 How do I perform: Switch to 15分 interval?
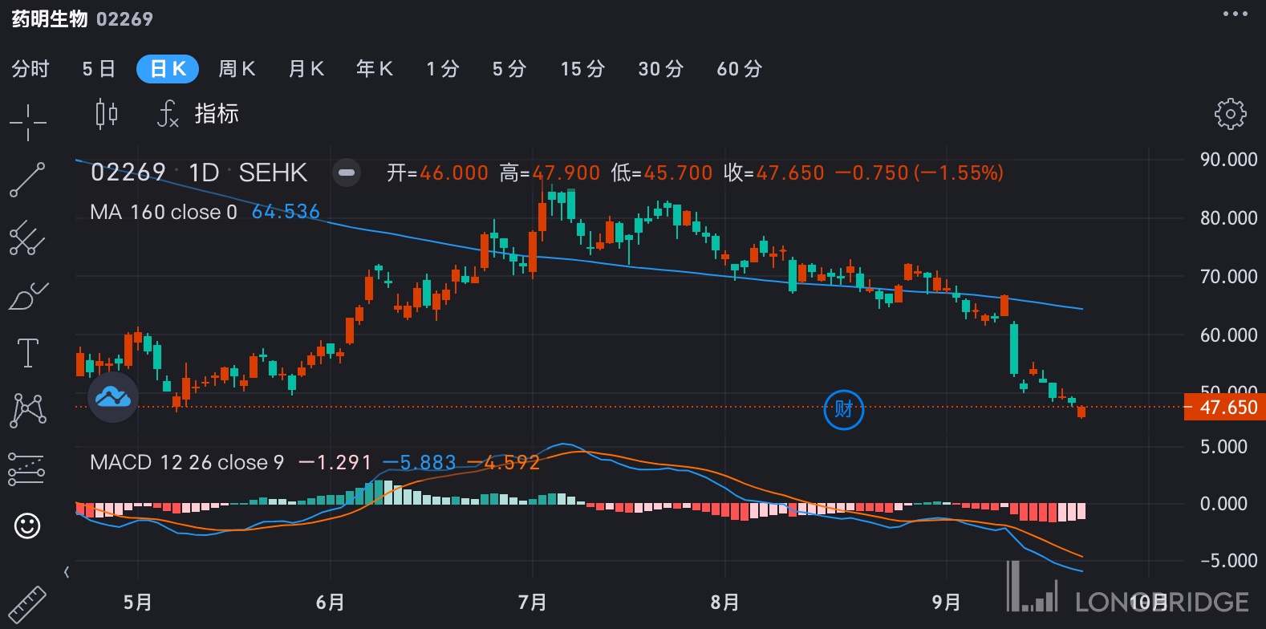pyautogui.click(x=582, y=69)
